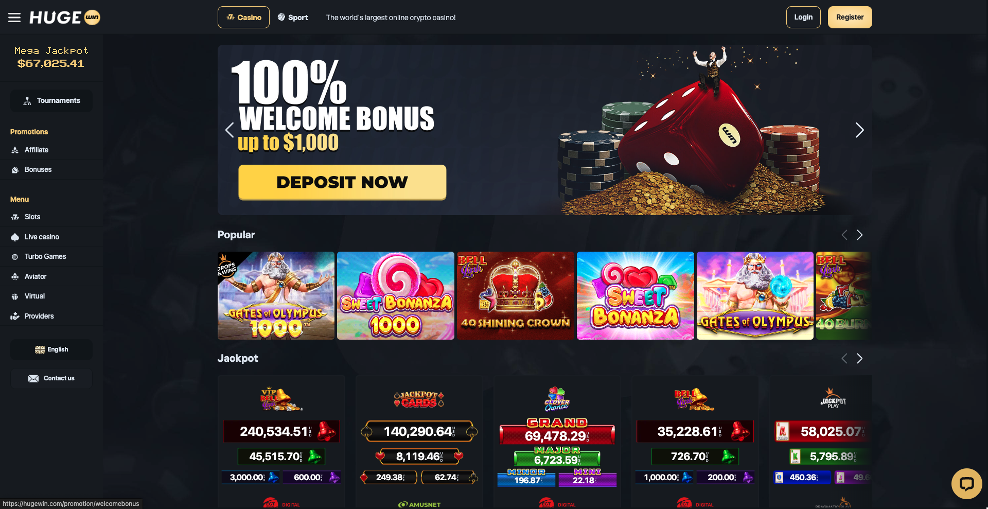Click the HUGE win logo
This screenshot has height=509, width=988.
pyautogui.click(x=64, y=17)
